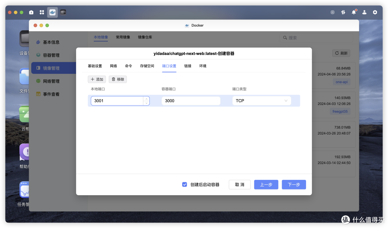Open the home icon in top bar
The image size is (388, 228).
click(31, 12)
